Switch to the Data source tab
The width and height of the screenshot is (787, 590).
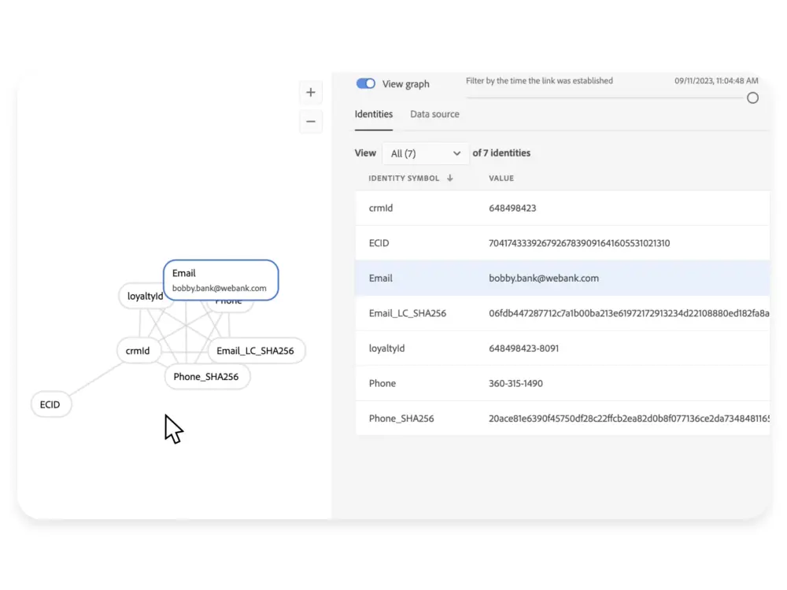coord(434,115)
